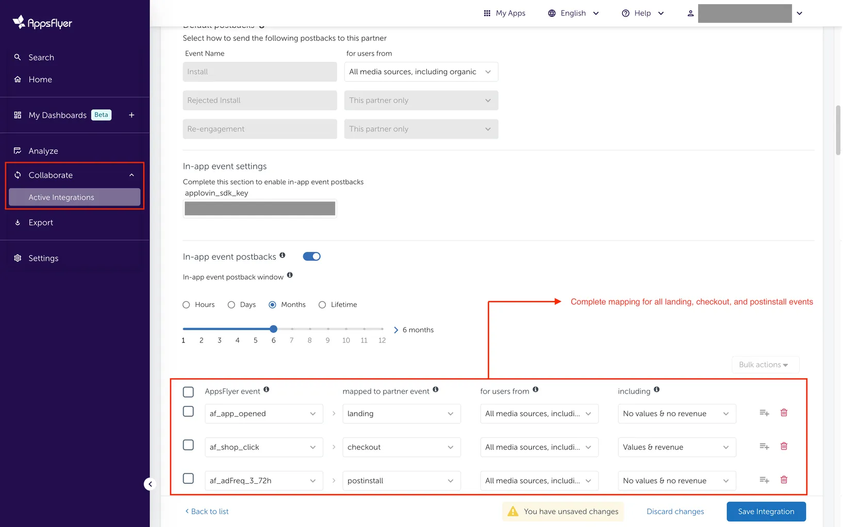Follow the Back to list link
The width and height of the screenshot is (843, 527).
coord(206,511)
